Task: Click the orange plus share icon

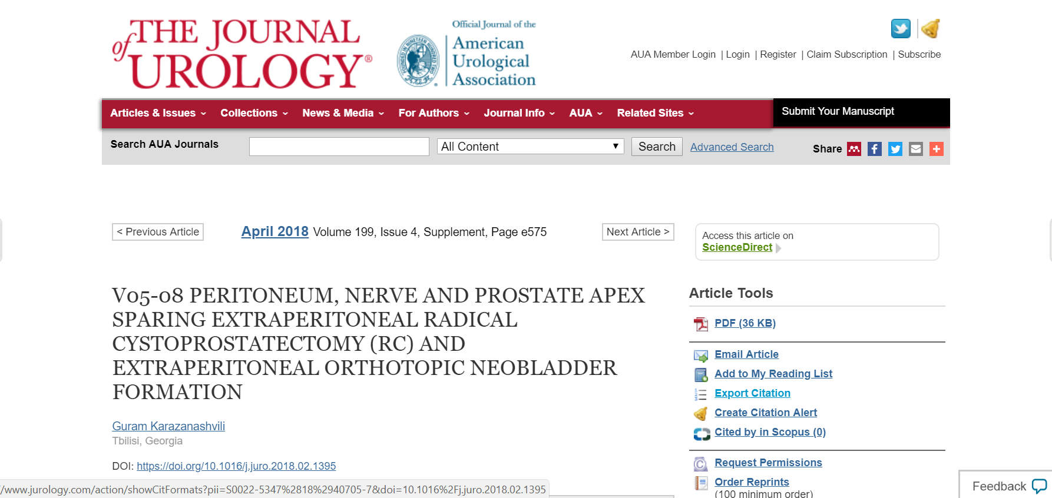Action: (x=937, y=149)
